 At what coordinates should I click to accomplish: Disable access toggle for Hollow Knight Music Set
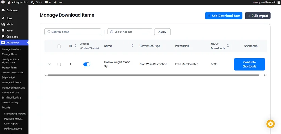tap(87, 64)
